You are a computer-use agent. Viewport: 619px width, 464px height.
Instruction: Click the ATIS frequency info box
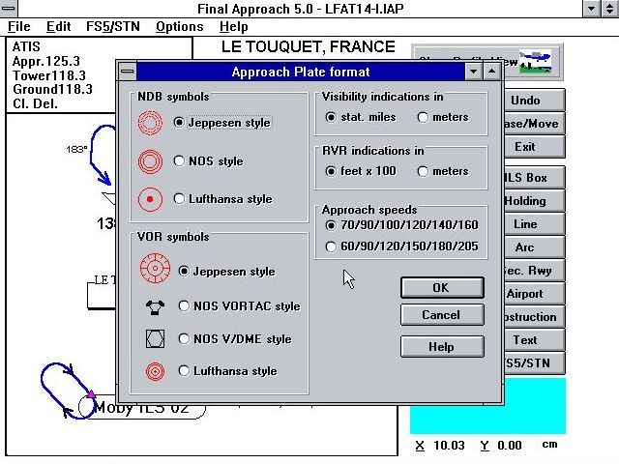coord(99,75)
